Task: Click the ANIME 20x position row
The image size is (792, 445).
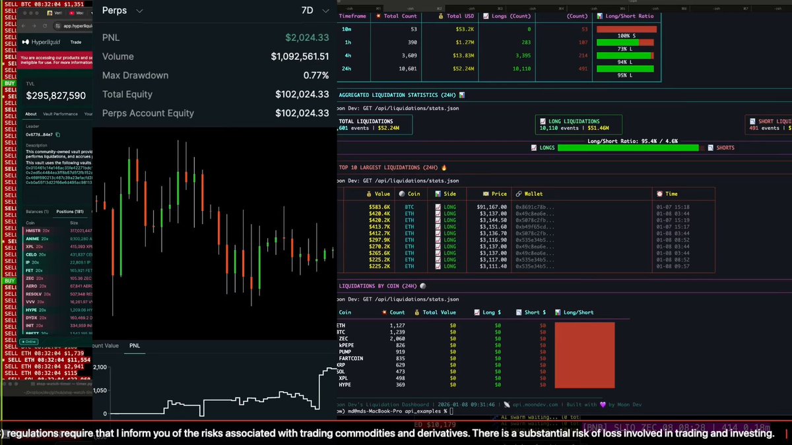Action: [58, 239]
